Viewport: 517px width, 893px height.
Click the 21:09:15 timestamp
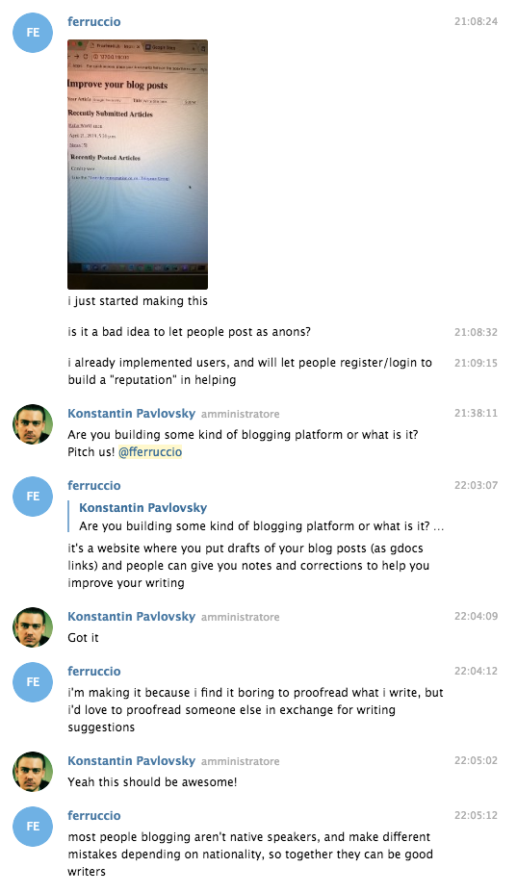tap(476, 363)
